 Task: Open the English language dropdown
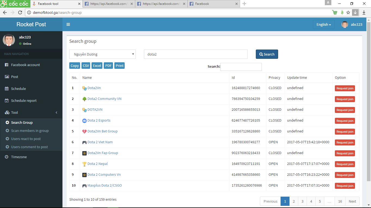[323, 24]
